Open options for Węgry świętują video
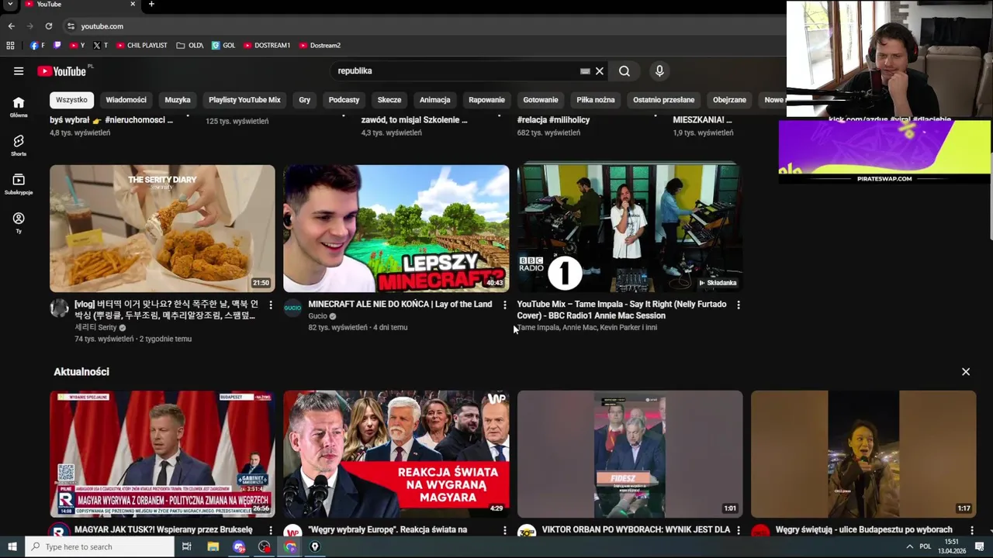The image size is (993, 558). [x=972, y=530]
